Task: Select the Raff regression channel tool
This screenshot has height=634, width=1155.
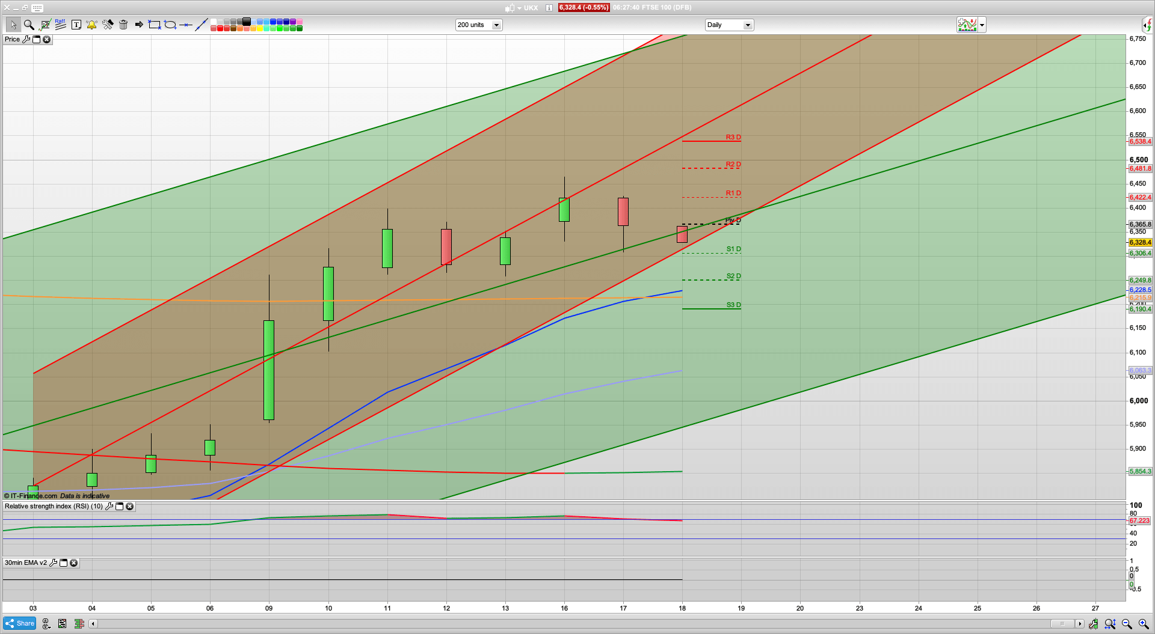Action: (60, 24)
